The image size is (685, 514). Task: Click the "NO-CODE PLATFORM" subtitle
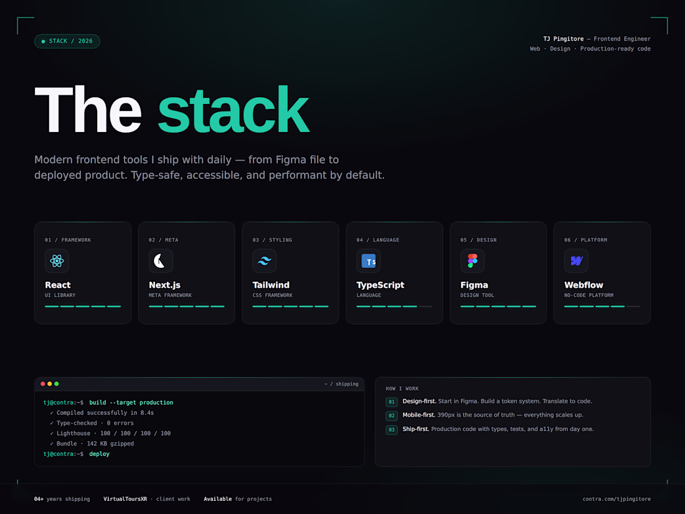point(589,295)
